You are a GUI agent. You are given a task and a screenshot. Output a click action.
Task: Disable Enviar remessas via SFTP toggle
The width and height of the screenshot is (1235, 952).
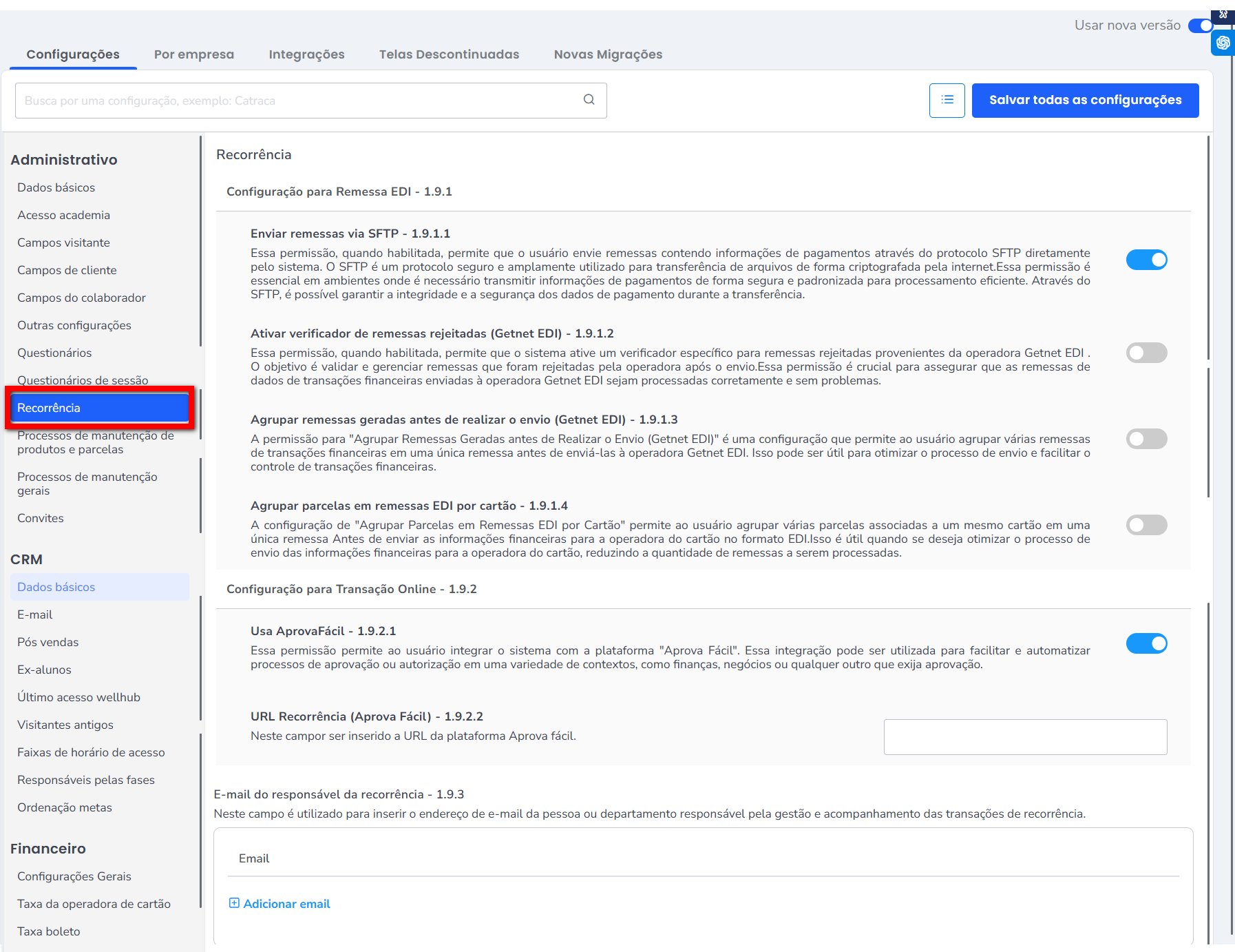pyautogui.click(x=1146, y=260)
